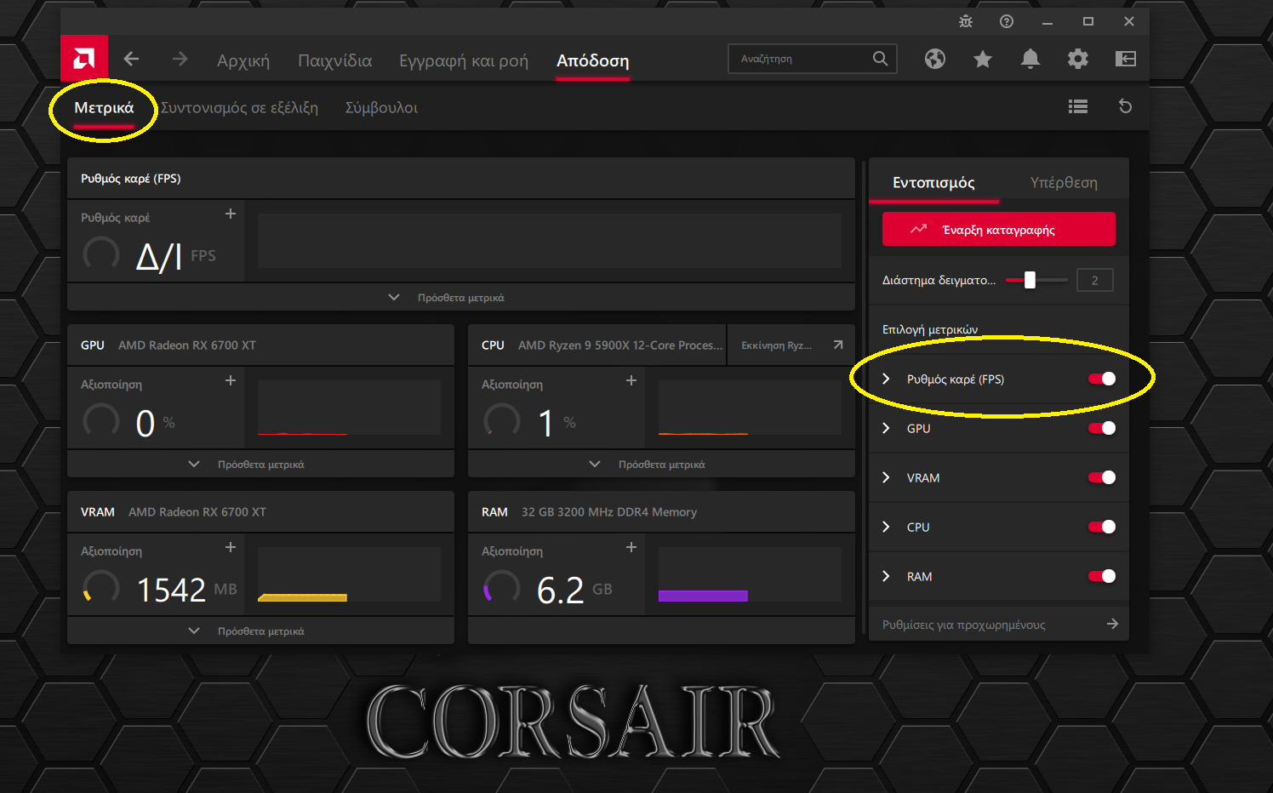Open the Αρχική tab

coord(243,60)
